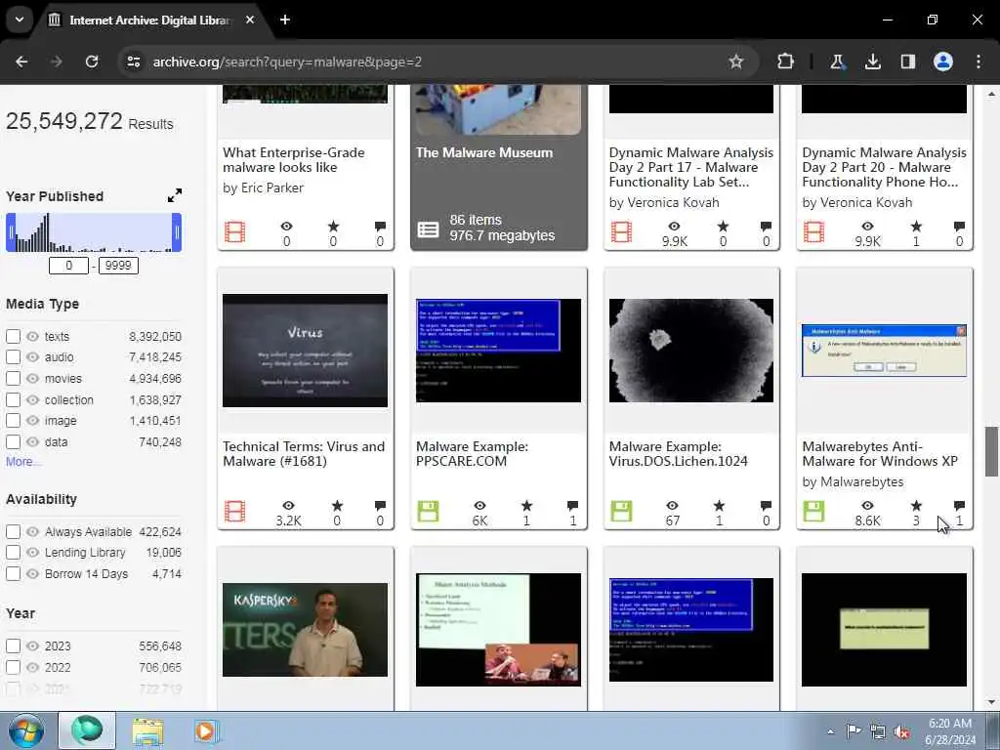Hide 2022 results with the eye toggle
1000x750 pixels.
[x=32, y=667]
